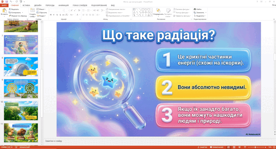Click the Создать слайд new slide icon
The width and height of the screenshot is (276, 149).
33,11
